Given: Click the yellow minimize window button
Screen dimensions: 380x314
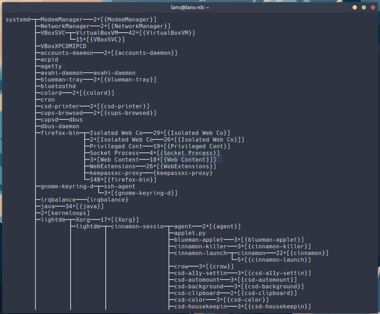Looking at the screenshot, I should 355,7.
